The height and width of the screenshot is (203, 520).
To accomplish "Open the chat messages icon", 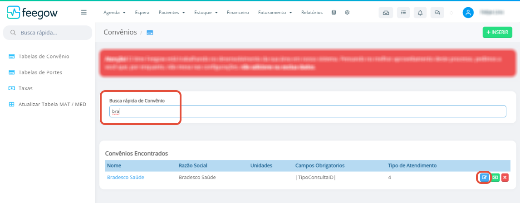I will click(437, 13).
